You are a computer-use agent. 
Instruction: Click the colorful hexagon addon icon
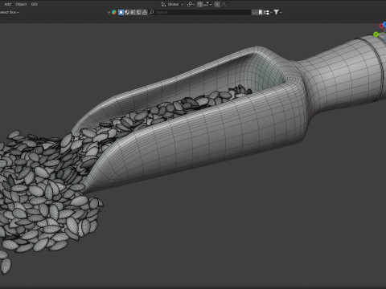[114, 12]
